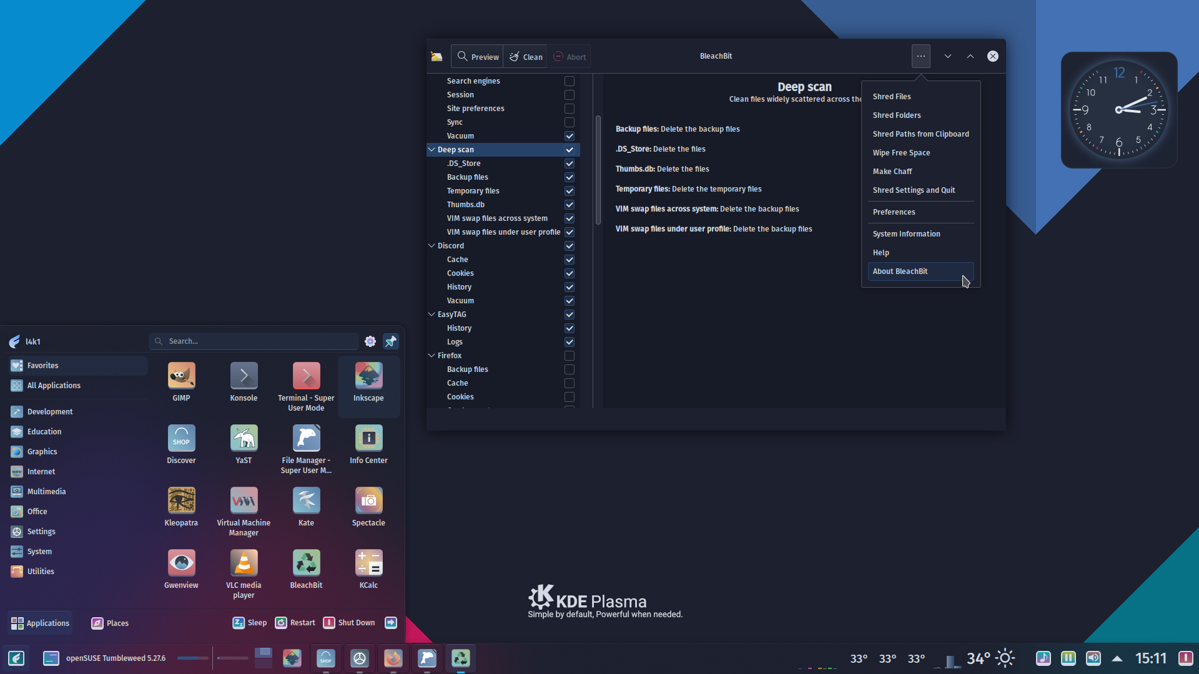This screenshot has height=674, width=1199.
Task: Switch to the Places tab
Action: [110, 623]
